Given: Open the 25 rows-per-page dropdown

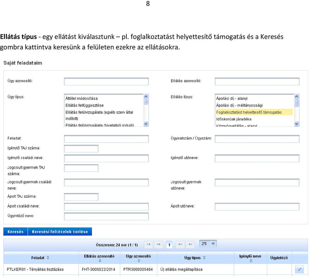Looking at the screenshot, I should [x=208, y=244].
